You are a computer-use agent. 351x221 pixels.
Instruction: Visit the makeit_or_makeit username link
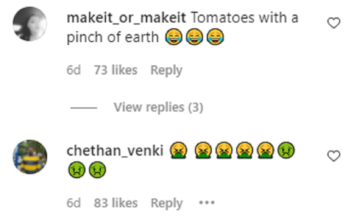point(126,18)
